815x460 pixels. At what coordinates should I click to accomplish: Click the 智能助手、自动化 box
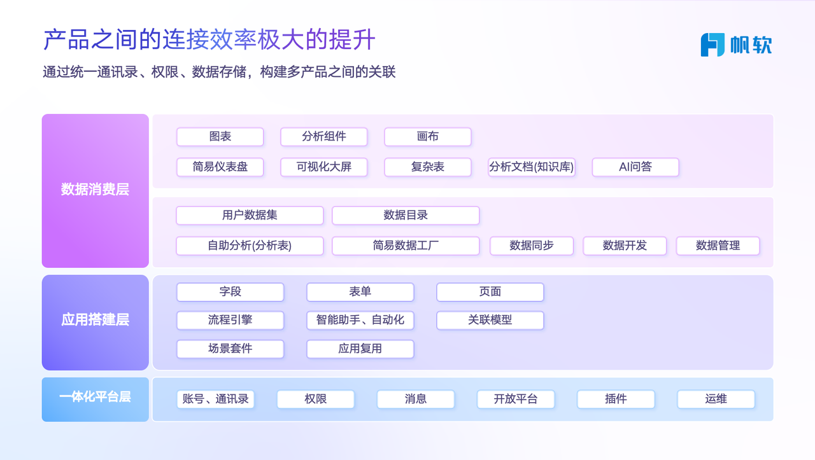click(x=360, y=320)
